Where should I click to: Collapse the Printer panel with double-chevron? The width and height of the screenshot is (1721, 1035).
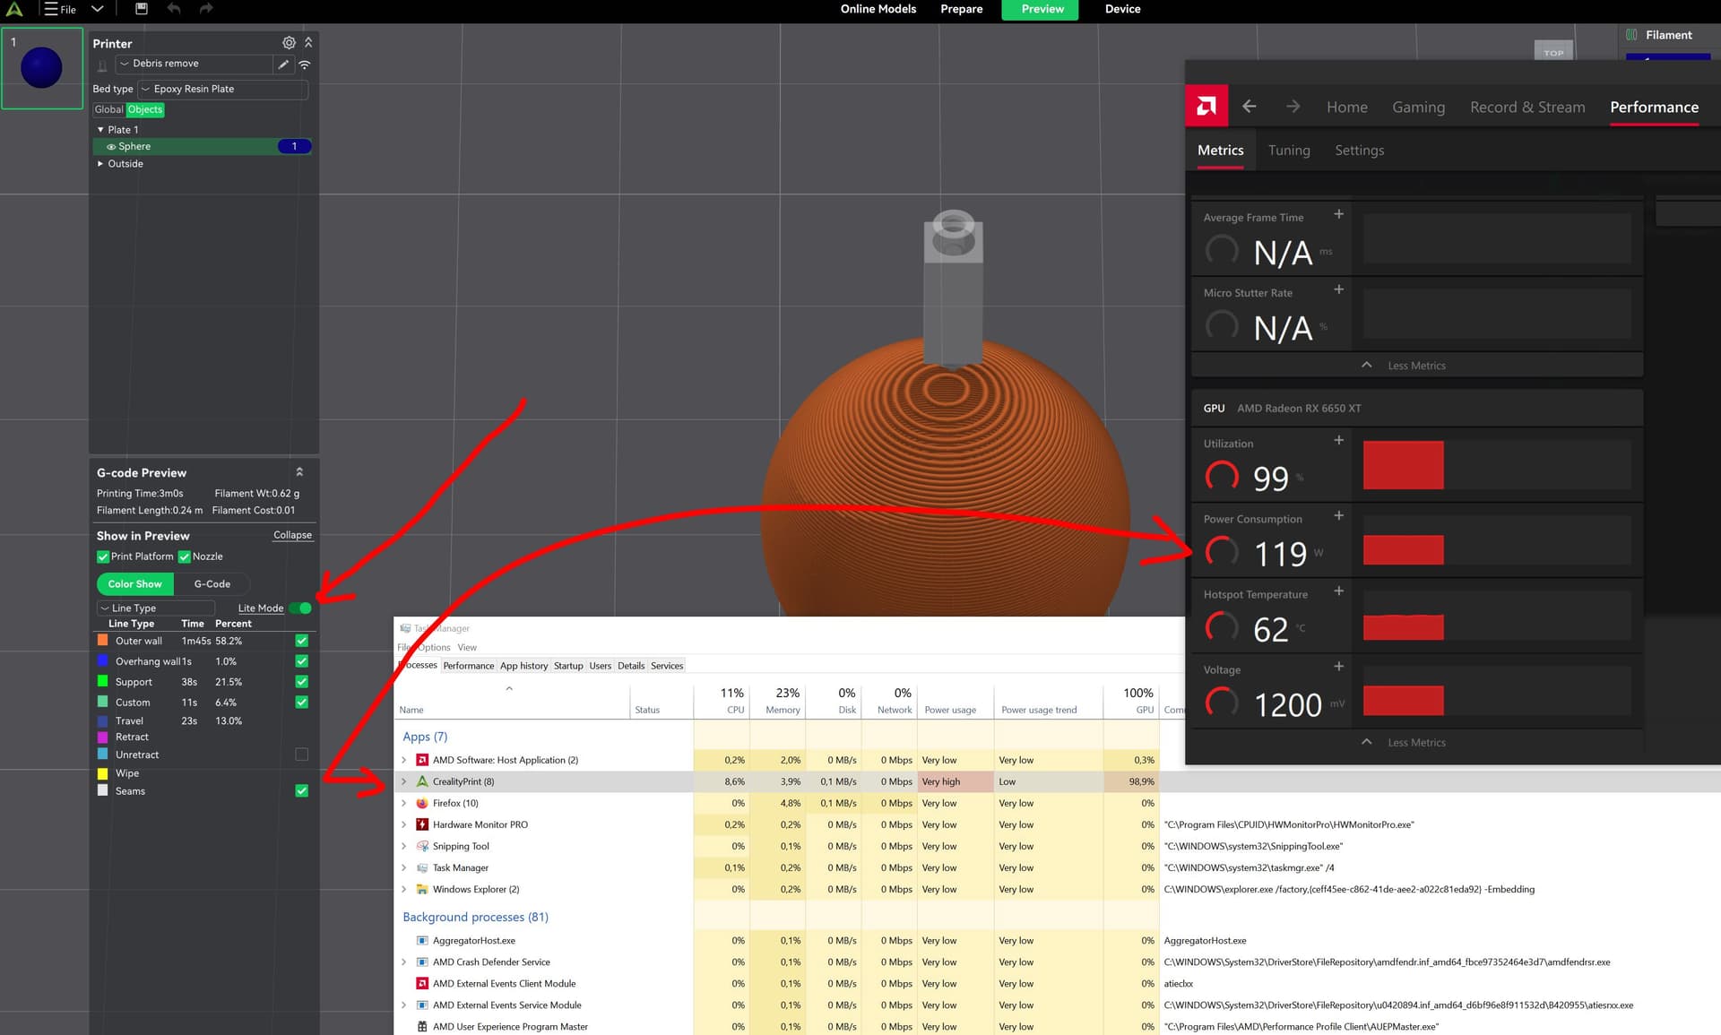tap(308, 43)
